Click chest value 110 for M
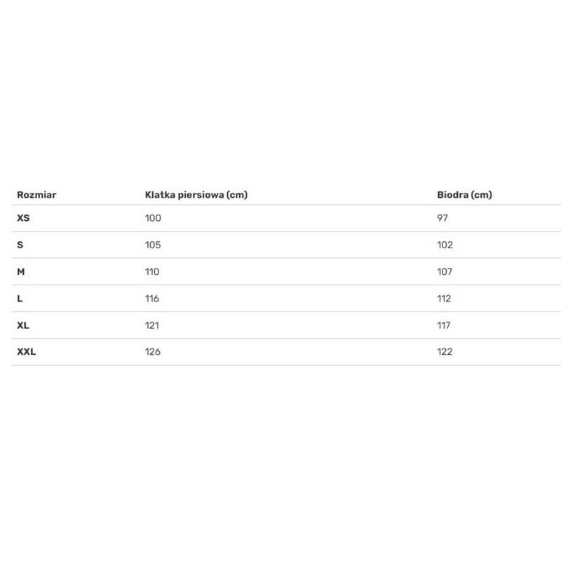561x561 pixels. pos(152,271)
